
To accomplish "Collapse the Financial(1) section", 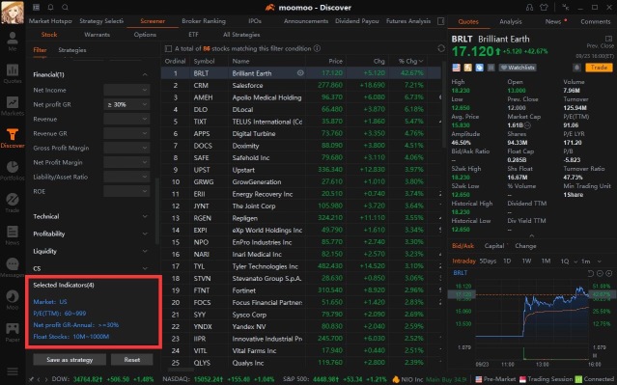I will [x=145, y=74].
